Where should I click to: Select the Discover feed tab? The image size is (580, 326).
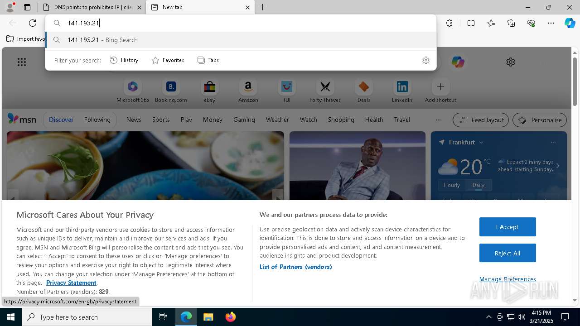point(61,120)
